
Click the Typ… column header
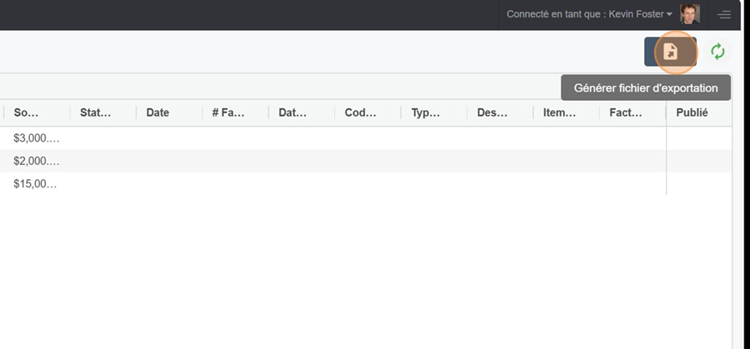pos(425,112)
